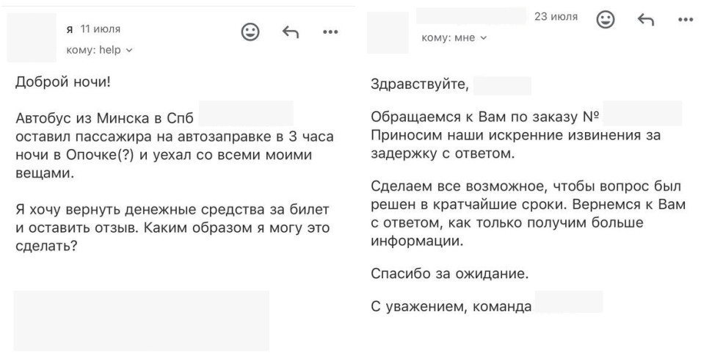Click the emoji reaction icon on left email

click(x=250, y=32)
